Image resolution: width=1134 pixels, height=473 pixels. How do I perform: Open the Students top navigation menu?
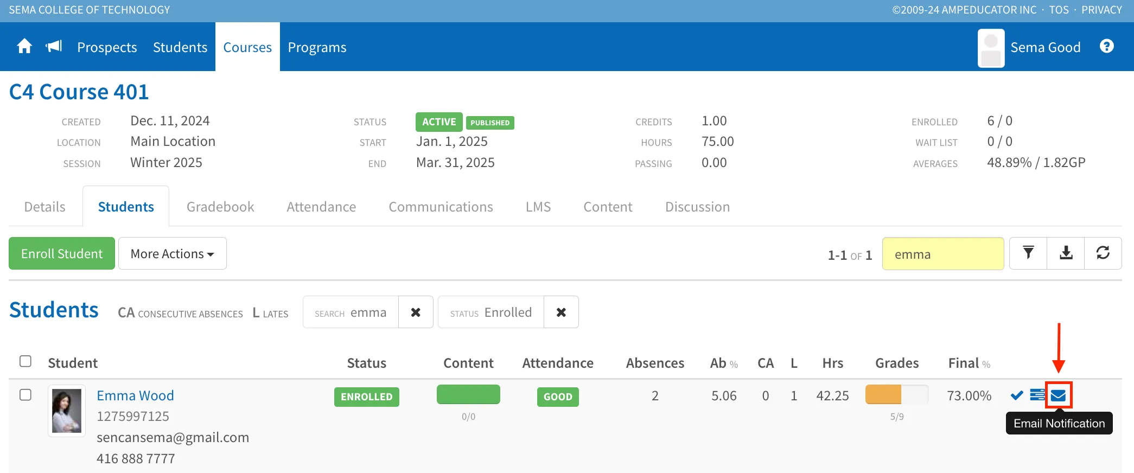(x=180, y=47)
